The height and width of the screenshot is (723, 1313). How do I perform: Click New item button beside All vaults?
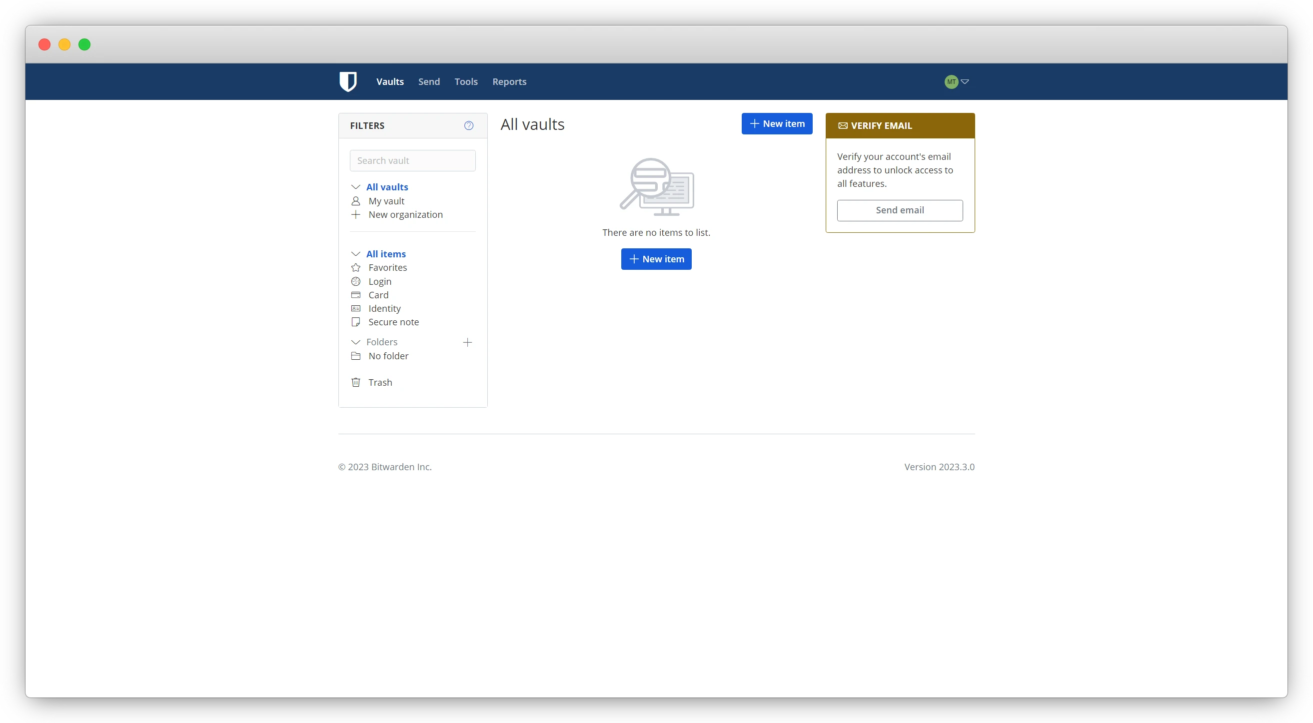click(776, 124)
